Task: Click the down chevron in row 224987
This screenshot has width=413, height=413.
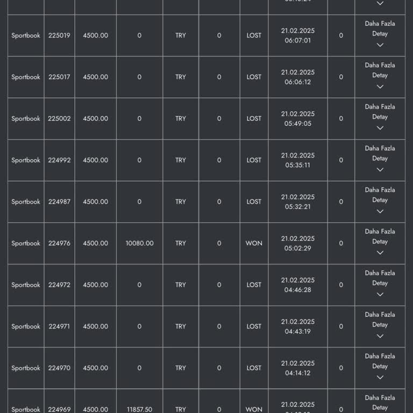Action: point(380,211)
